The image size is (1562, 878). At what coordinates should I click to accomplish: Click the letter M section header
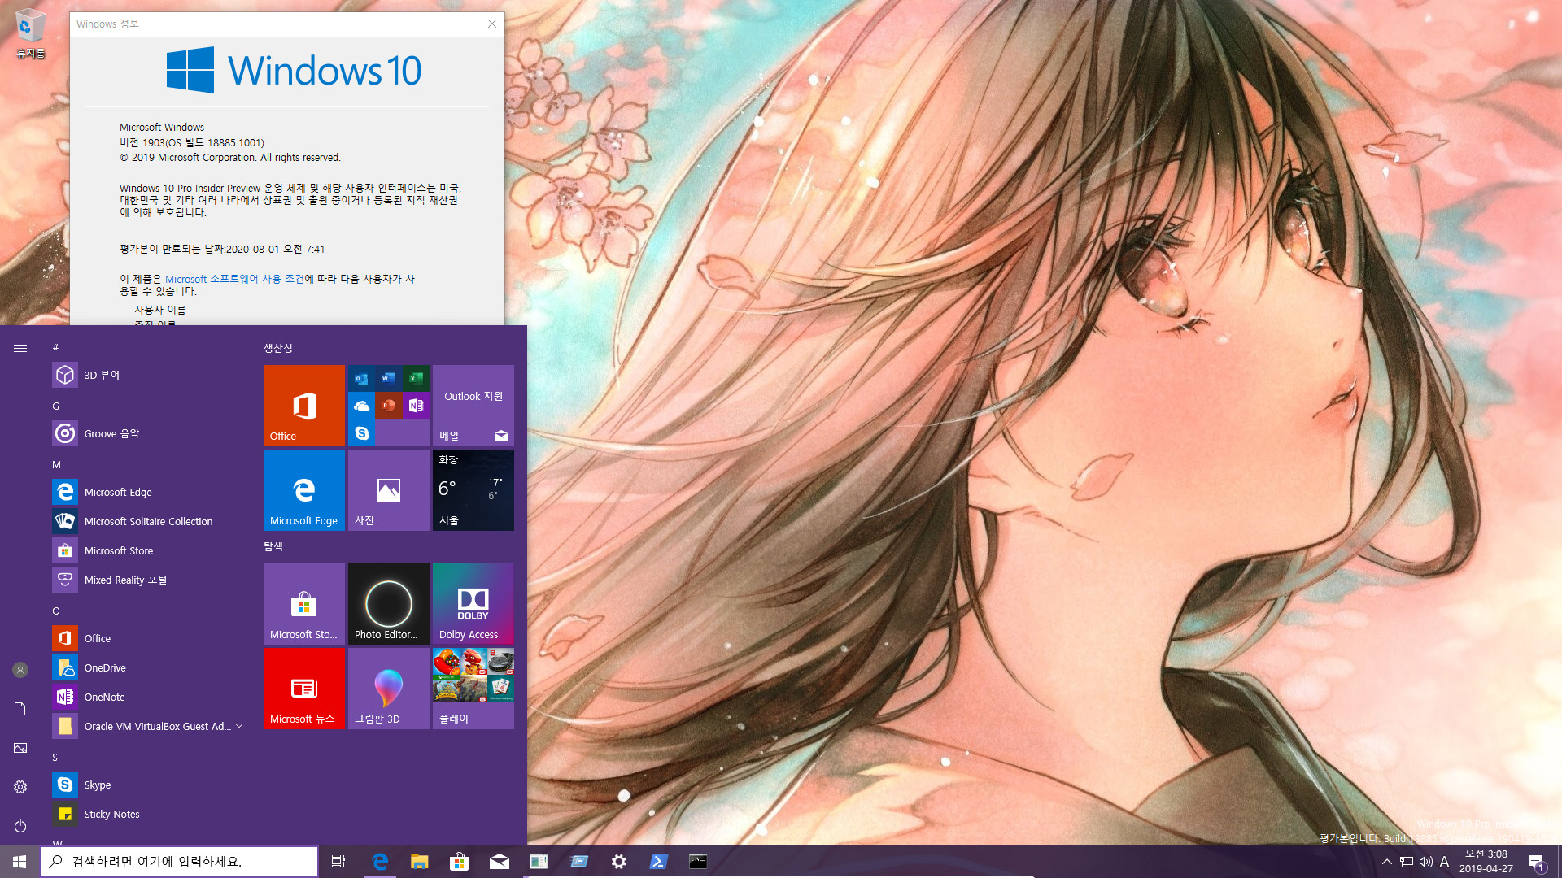(56, 464)
